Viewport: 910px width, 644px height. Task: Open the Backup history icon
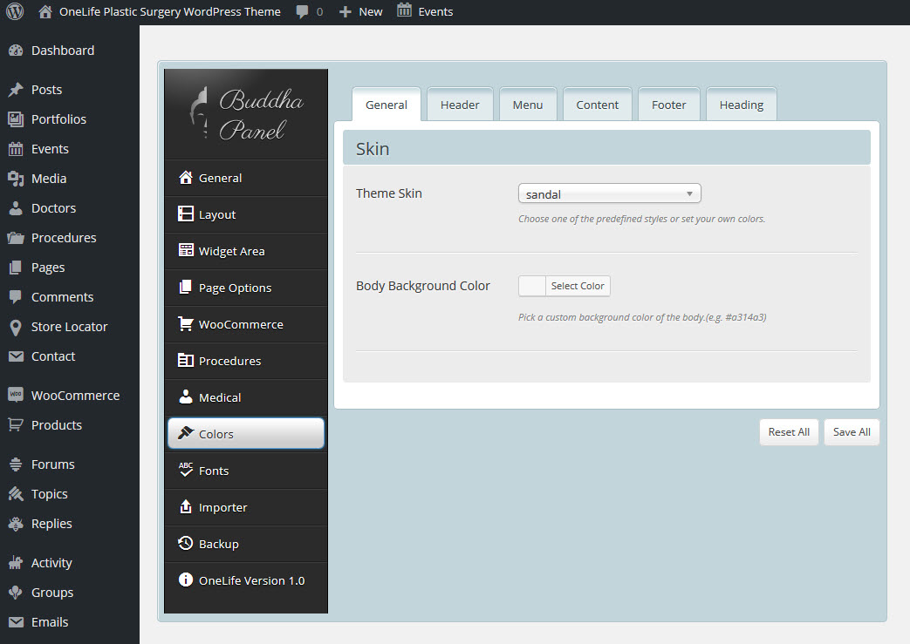tap(185, 544)
